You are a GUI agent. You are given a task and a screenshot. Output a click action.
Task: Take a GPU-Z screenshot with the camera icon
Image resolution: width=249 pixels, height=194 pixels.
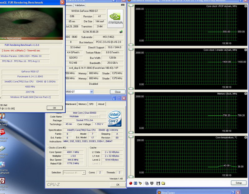click(123, 5)
